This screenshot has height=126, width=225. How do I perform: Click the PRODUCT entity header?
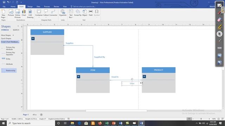click(x=159, y=70)
